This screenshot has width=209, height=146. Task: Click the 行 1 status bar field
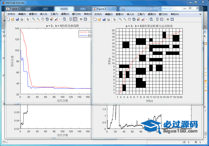click(186, 142)
